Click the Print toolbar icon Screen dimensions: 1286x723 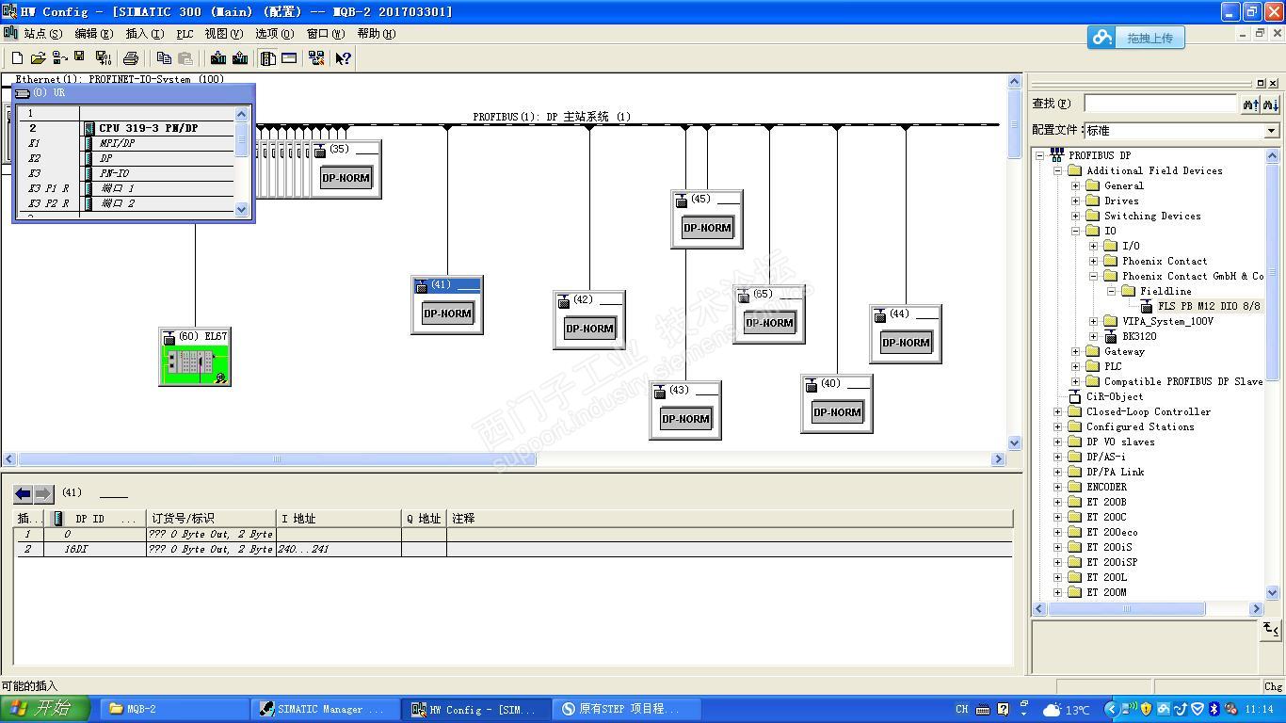(131, 58)
